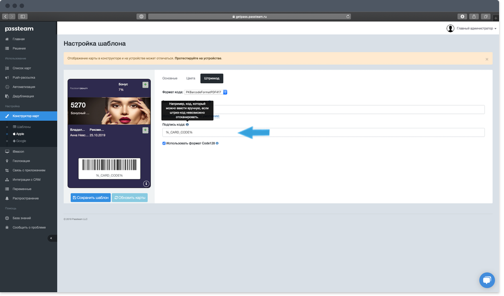The width and height of the screenshot is (504, 296).
Task: Add a header field with the plus next to Бонус
Action: tap(145, 85)
